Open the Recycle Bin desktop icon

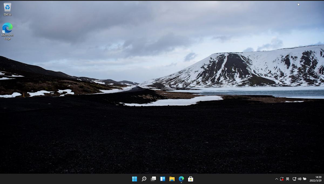7,7
